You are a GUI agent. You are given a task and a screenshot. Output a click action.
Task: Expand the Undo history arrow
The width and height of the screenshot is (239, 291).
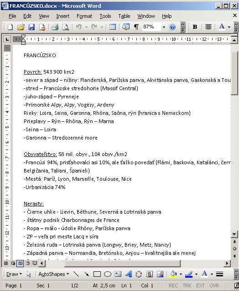(x=86, y=27)
